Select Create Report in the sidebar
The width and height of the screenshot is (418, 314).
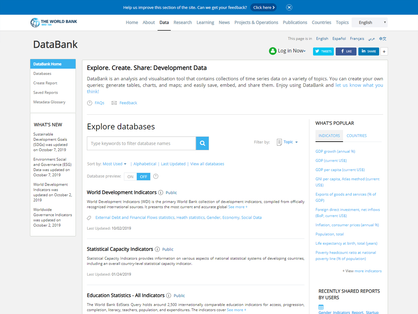tap(45, 83)
